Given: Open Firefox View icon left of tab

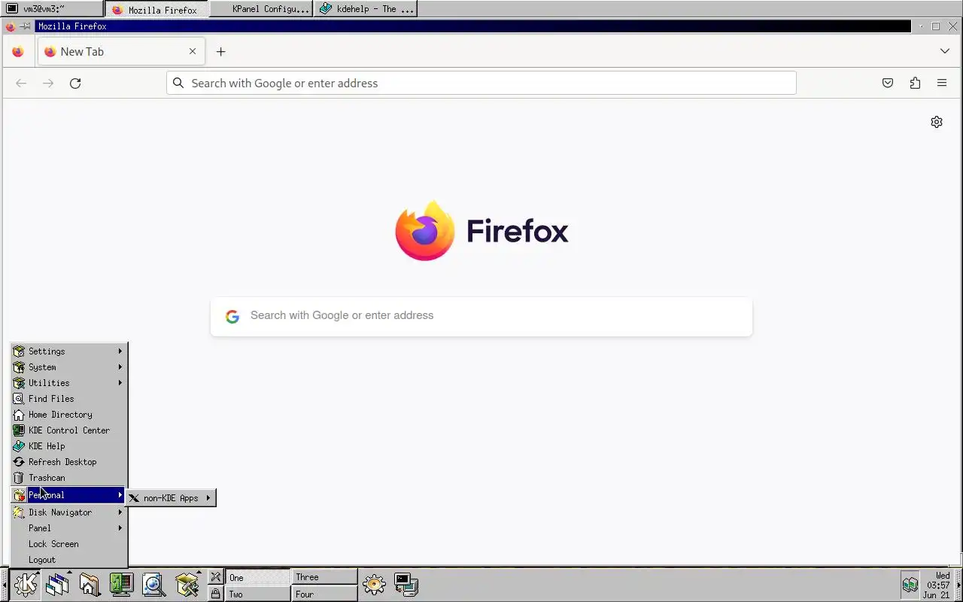Looking at the screenshot, I should [18, 52].
